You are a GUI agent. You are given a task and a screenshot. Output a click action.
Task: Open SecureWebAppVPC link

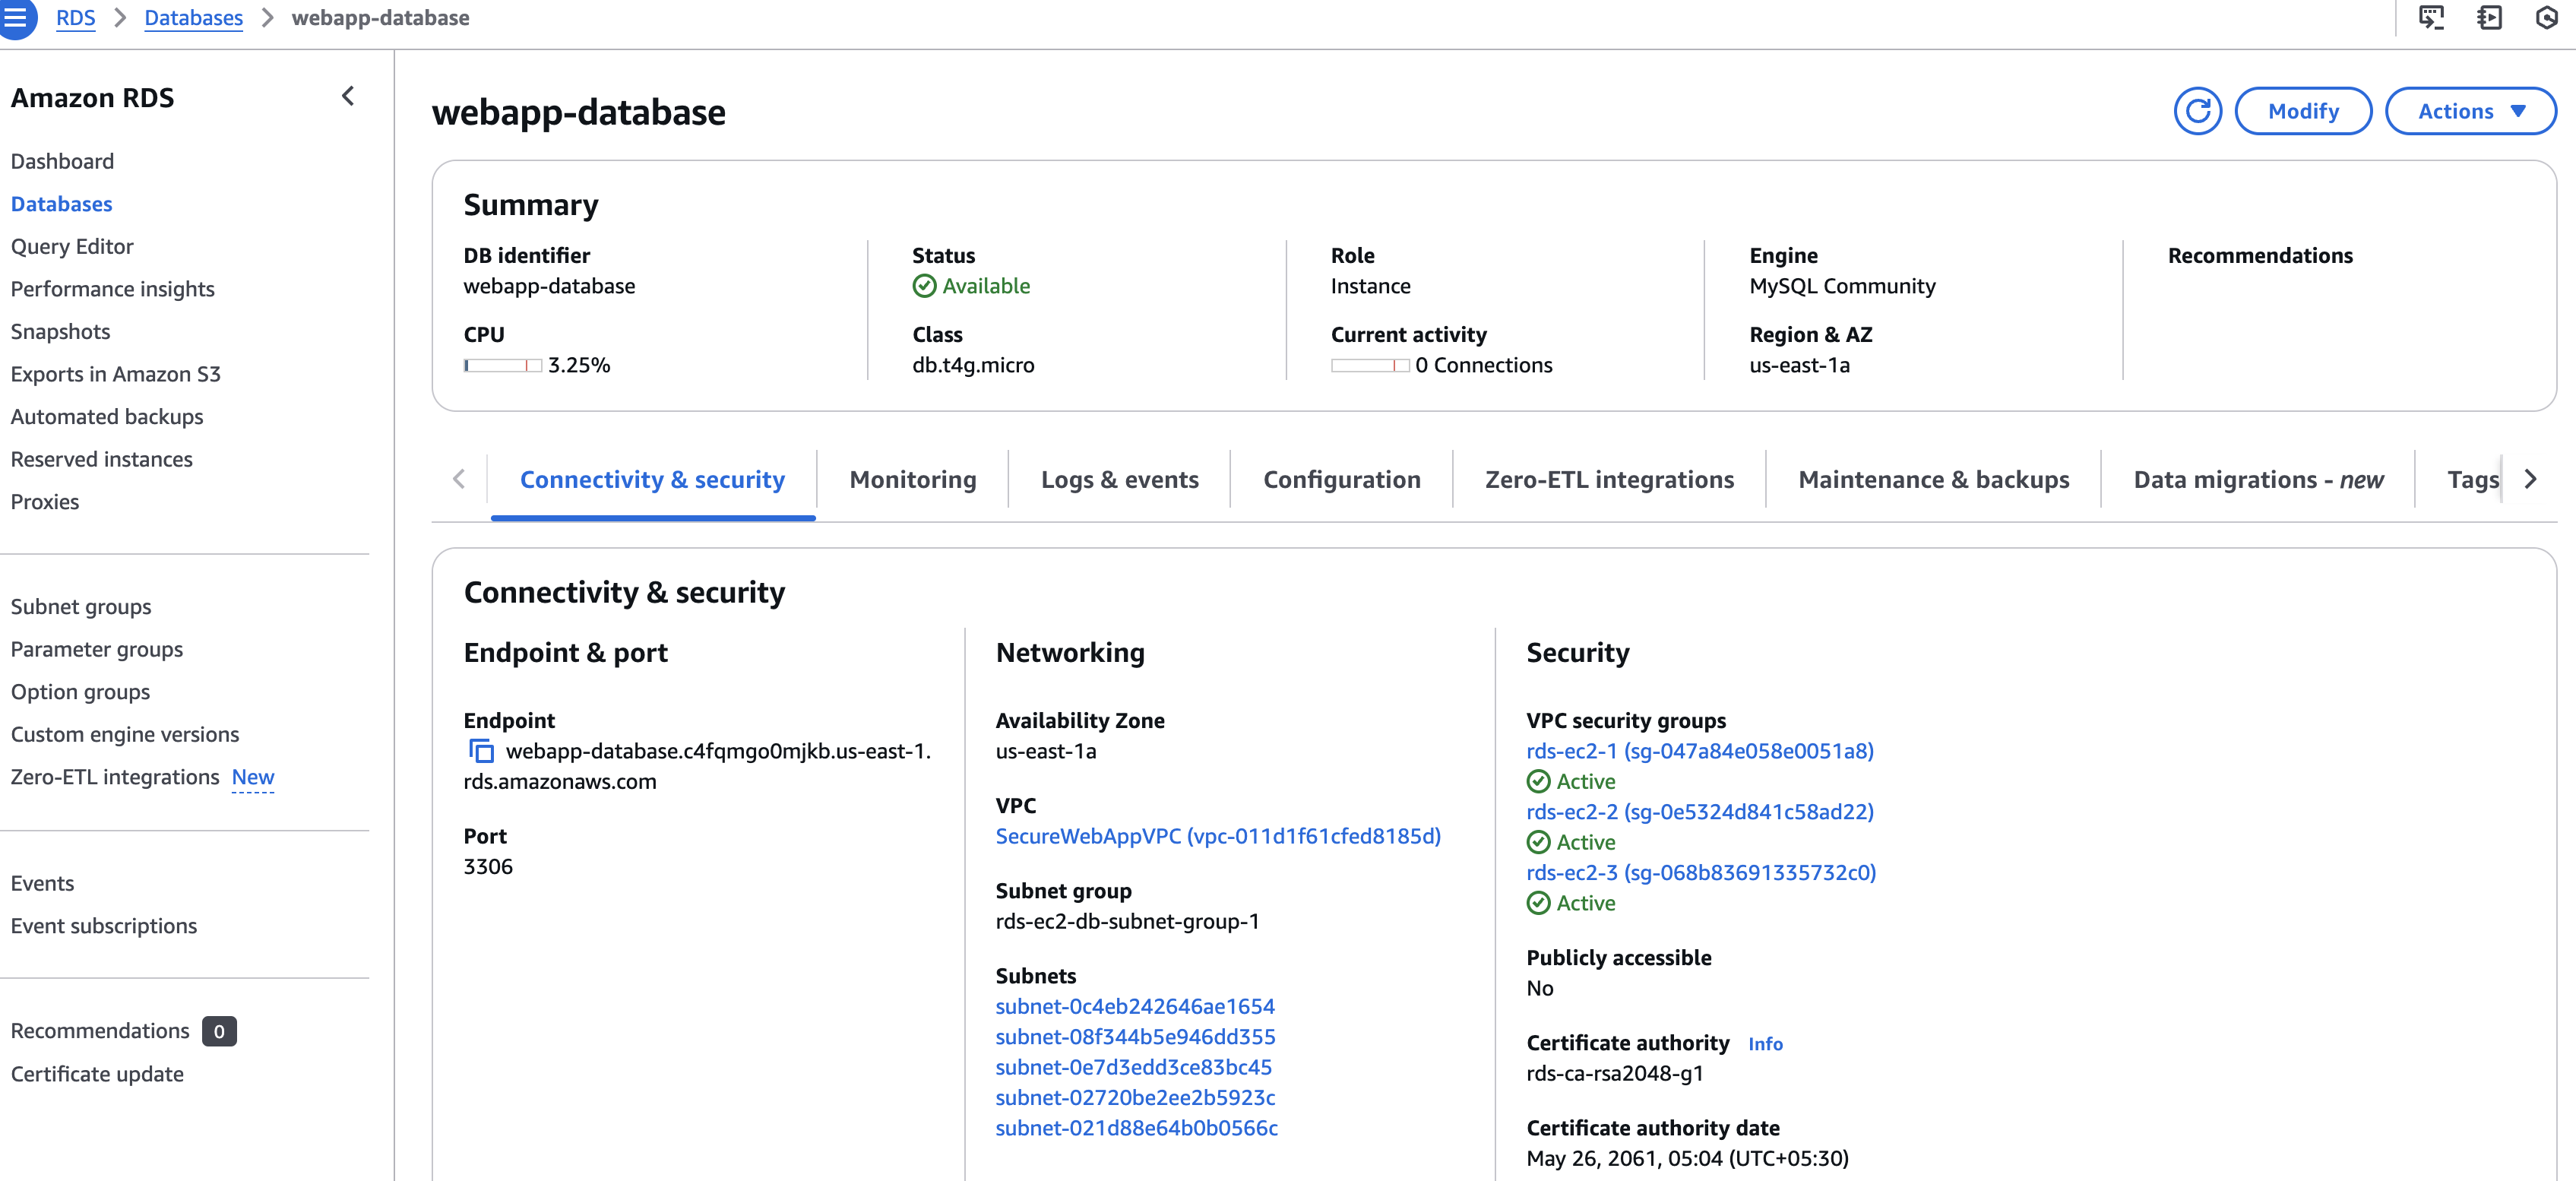coord(1217,836)
